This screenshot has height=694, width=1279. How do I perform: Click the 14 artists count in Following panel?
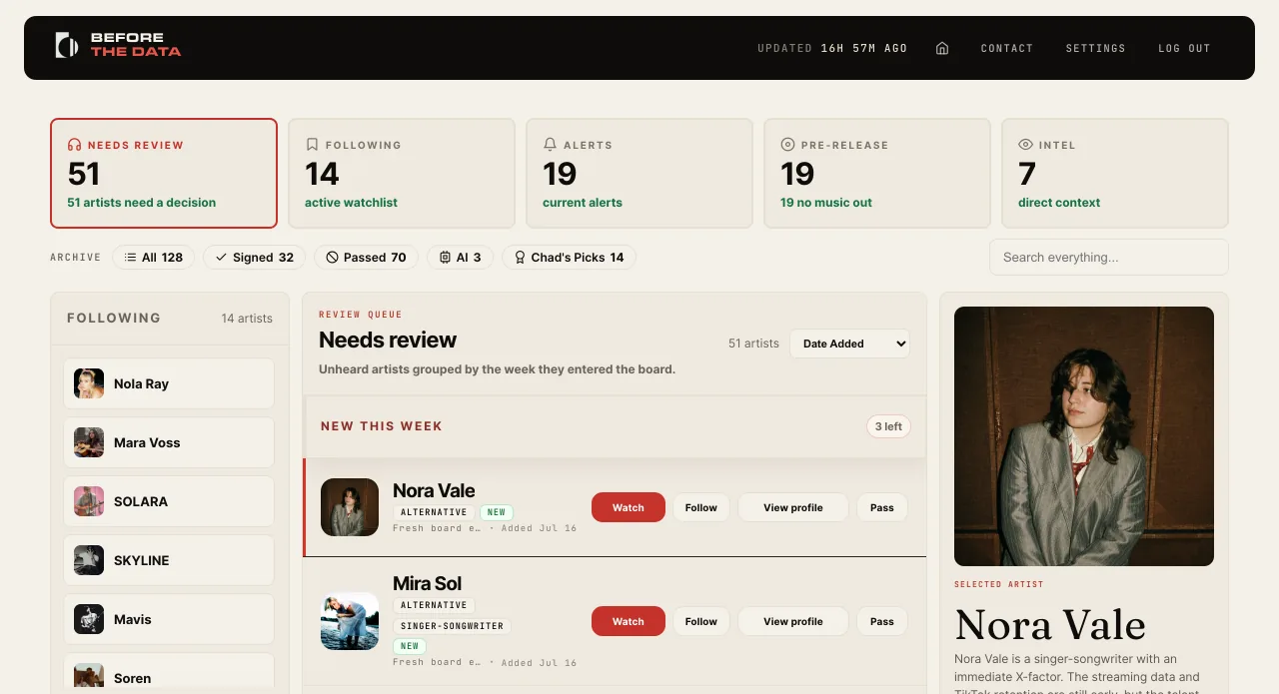click(x=247, y=318)
